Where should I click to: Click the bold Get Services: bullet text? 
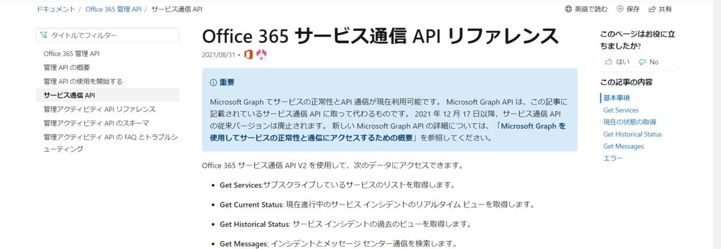click(242, 184)
